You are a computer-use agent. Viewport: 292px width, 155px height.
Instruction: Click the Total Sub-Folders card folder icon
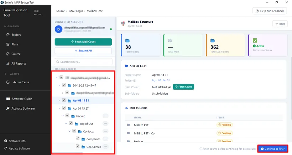tap(213, 40)
